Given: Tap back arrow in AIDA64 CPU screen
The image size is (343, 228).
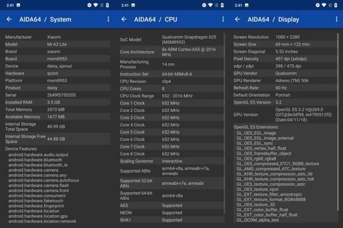Looking at the screenshot, I should pos(124,20).
